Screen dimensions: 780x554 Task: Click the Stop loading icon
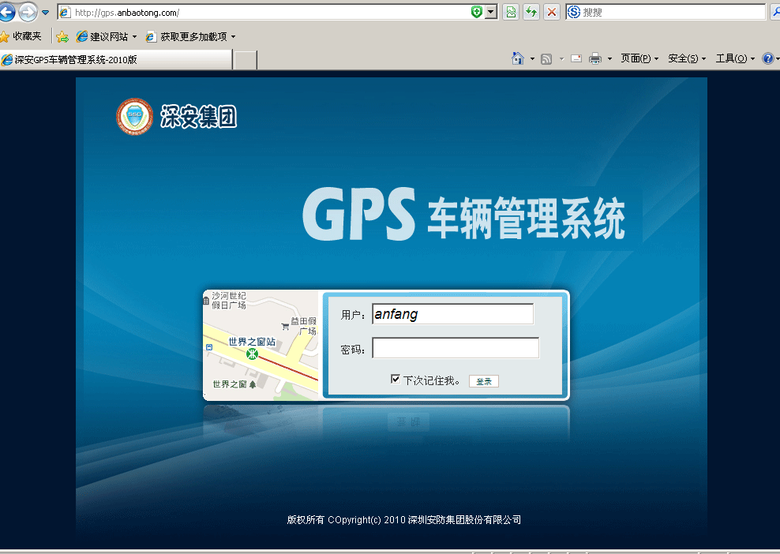[x=551, y=12]
